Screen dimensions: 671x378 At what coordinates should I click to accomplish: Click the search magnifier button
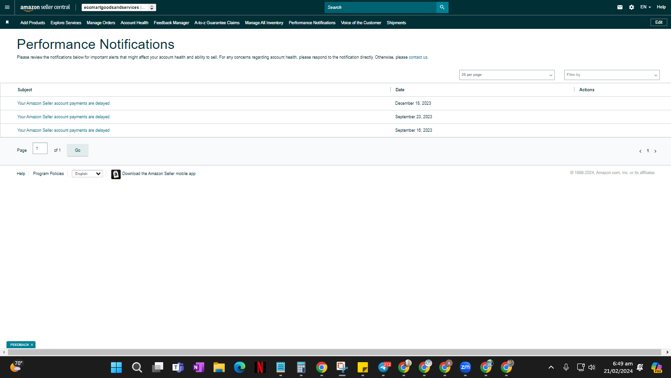pos(443,7)
